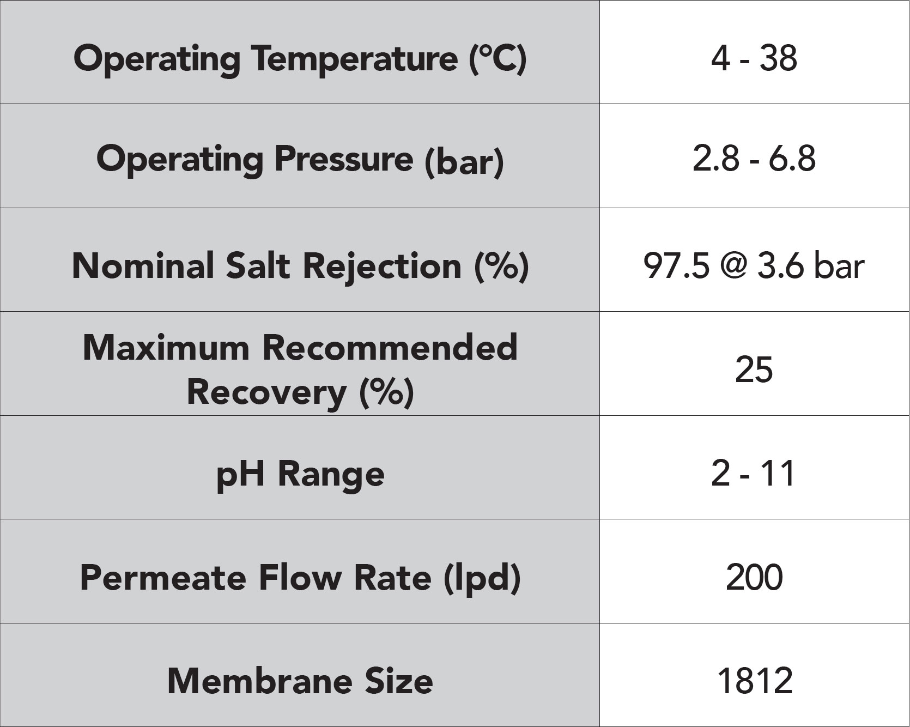The width and height of the screenshot is (910, 727).
Task: Select the flow rate value 200
Action: [754, 577]
